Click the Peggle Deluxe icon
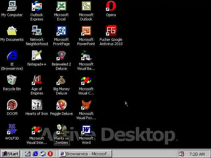 (x=61, y=105)
